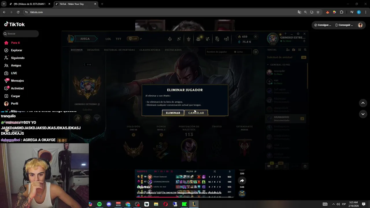Open Spotify from the taskbar
This screenshot has width=370, height=208.
pos(99,204)
